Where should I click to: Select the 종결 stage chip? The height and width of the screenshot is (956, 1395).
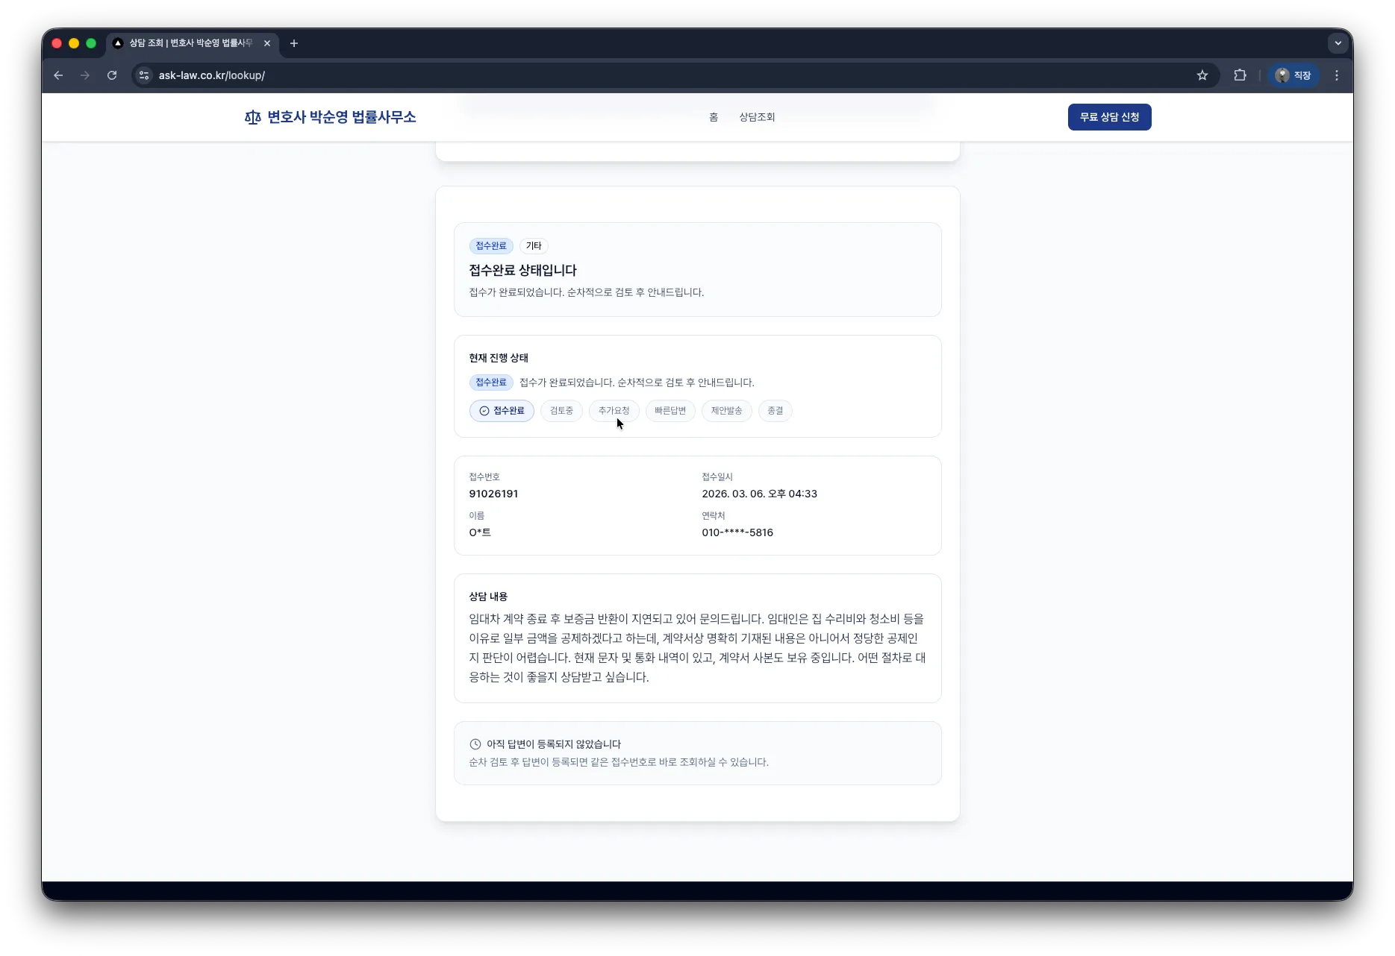[x=775, y=410]
